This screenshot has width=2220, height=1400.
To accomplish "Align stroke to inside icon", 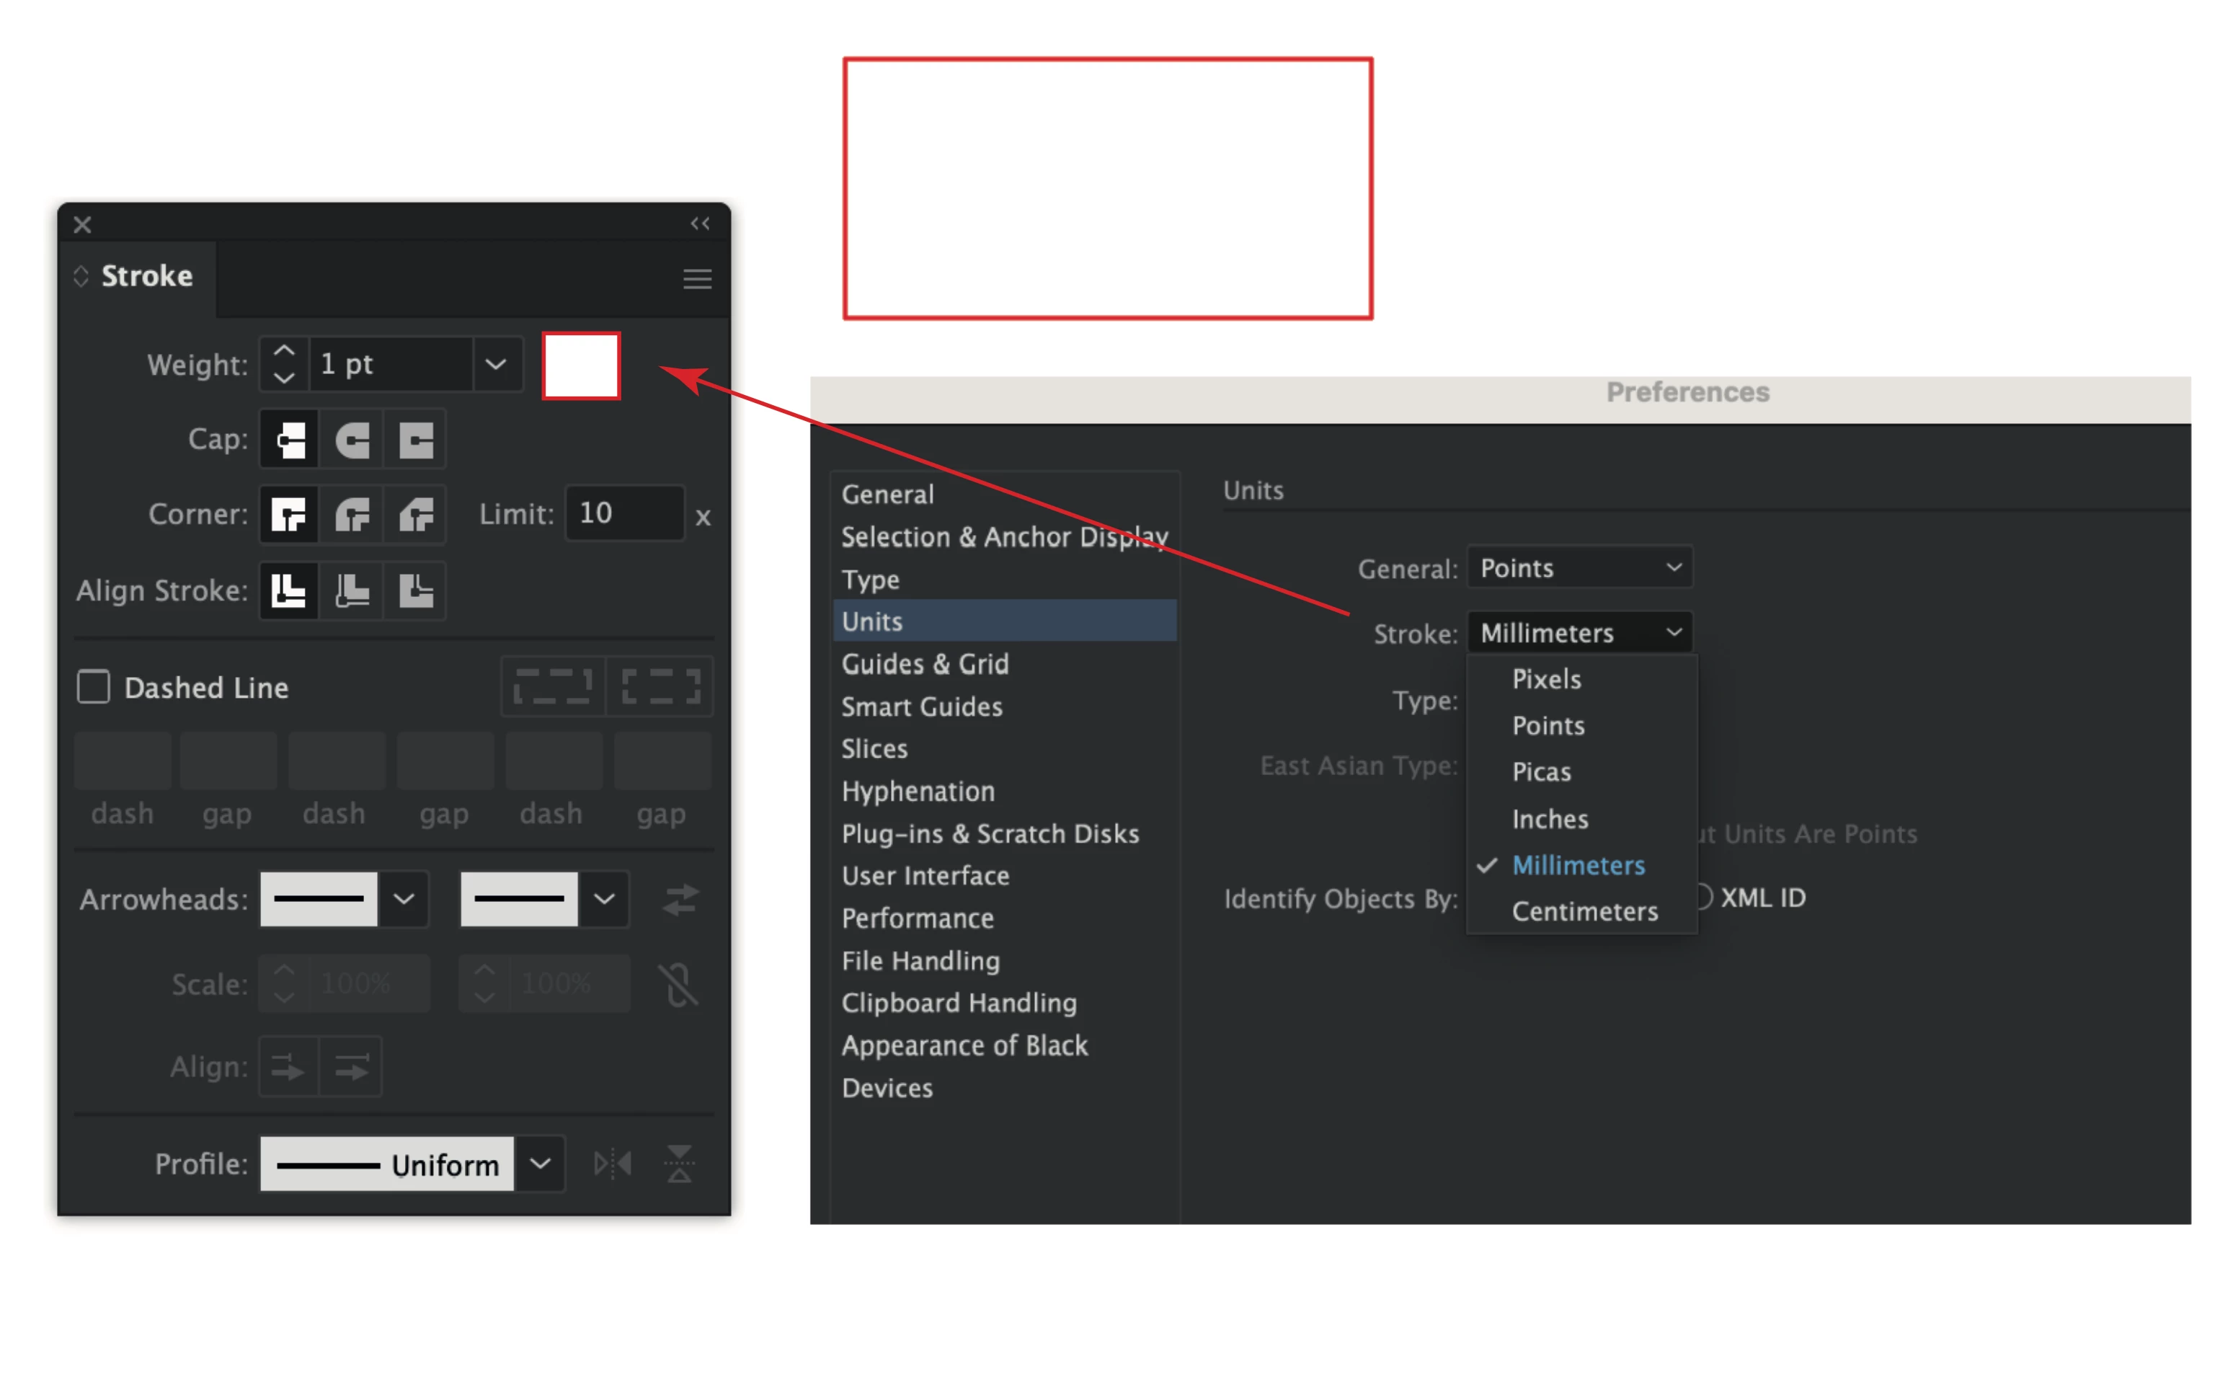I will pyautogui.click(x=352, y=590).
